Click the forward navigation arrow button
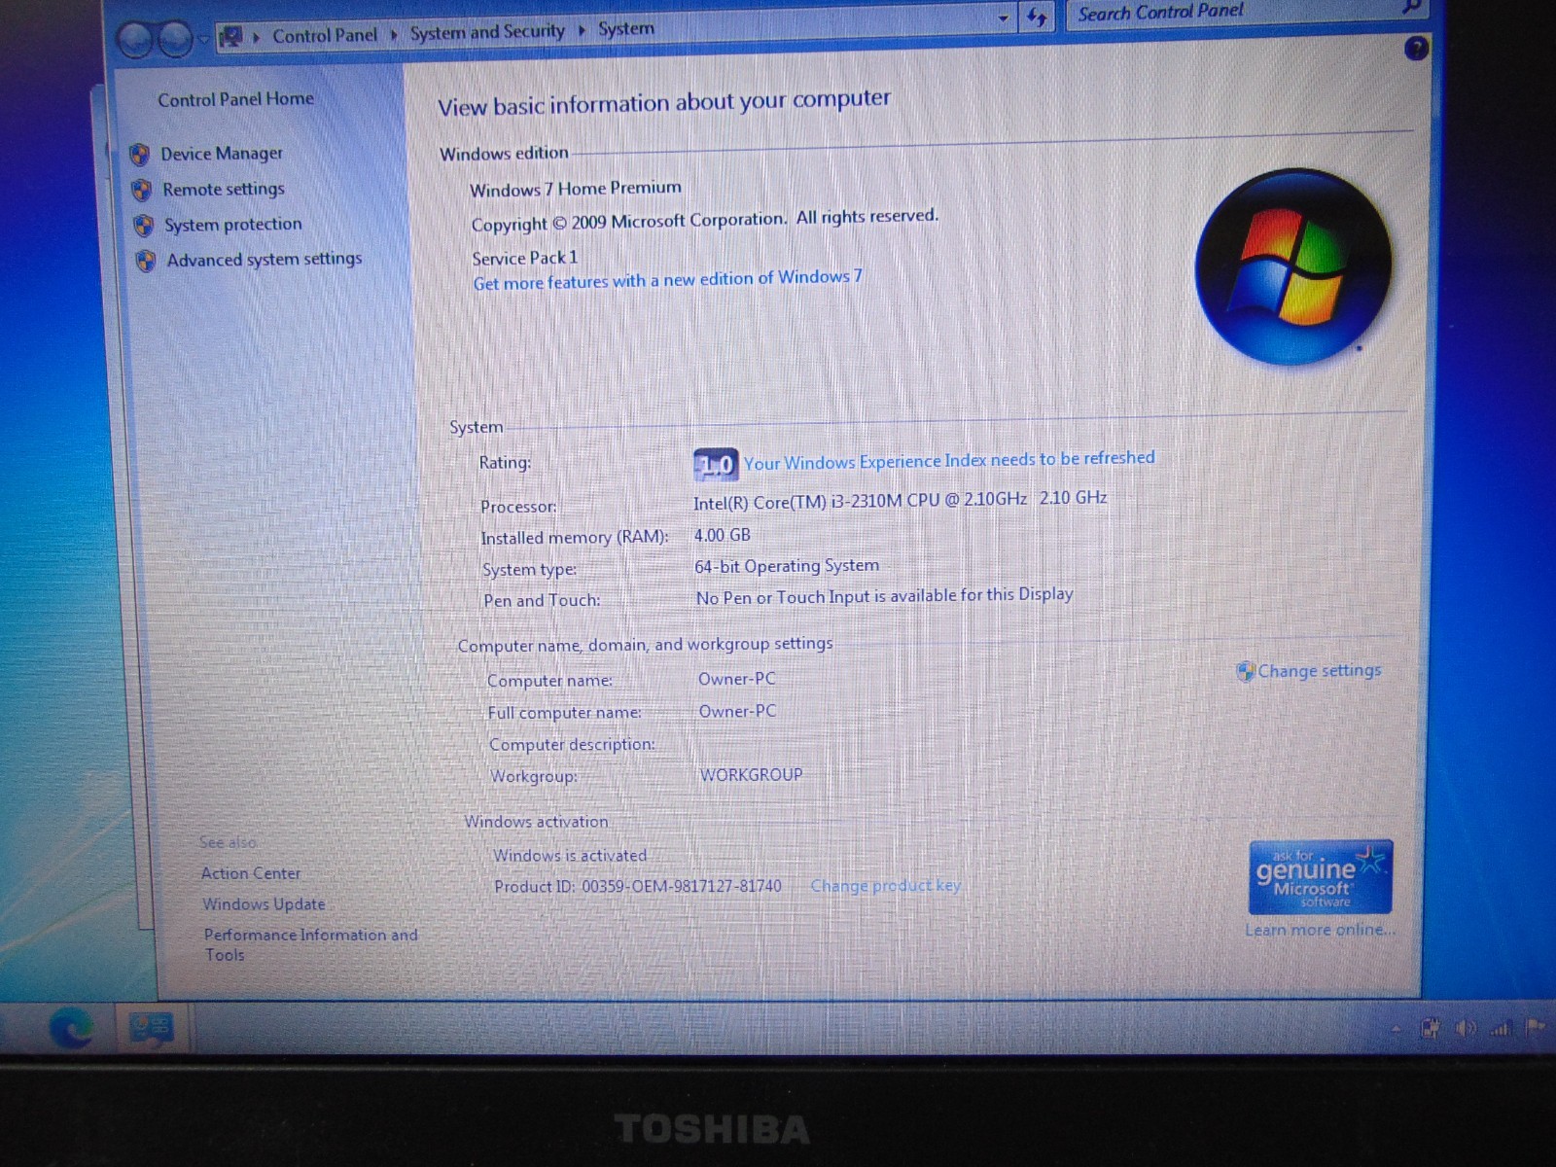The height and width of the screenshot is (1167, 1556). [175, 39]
